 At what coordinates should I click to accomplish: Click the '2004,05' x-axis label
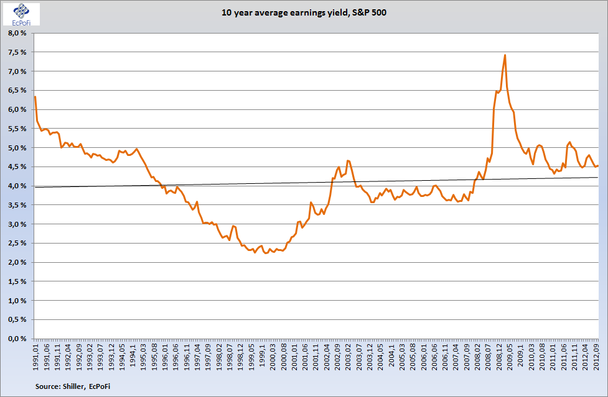click(x=381, y=356)
